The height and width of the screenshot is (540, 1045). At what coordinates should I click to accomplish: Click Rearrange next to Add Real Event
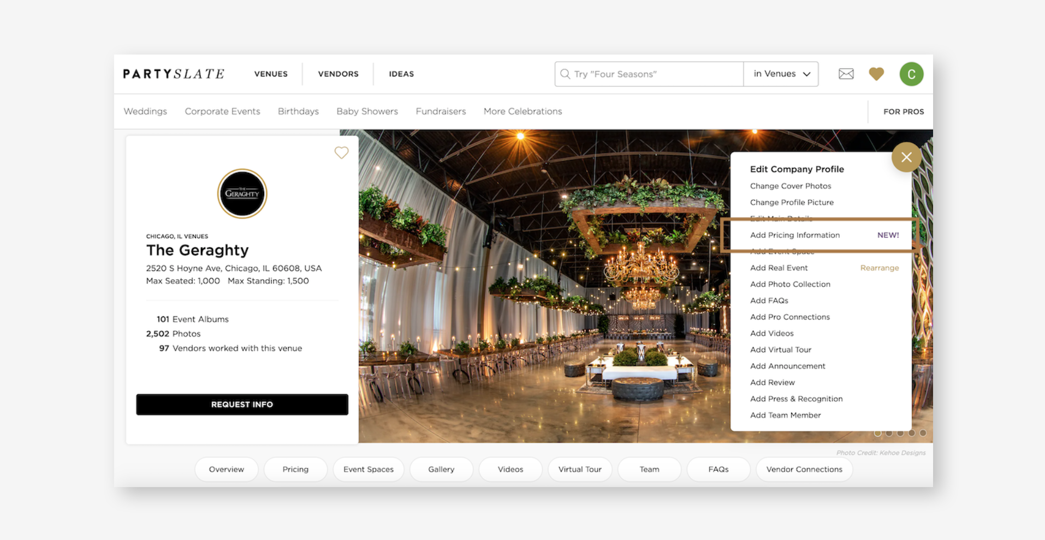[x=879, y=268]
